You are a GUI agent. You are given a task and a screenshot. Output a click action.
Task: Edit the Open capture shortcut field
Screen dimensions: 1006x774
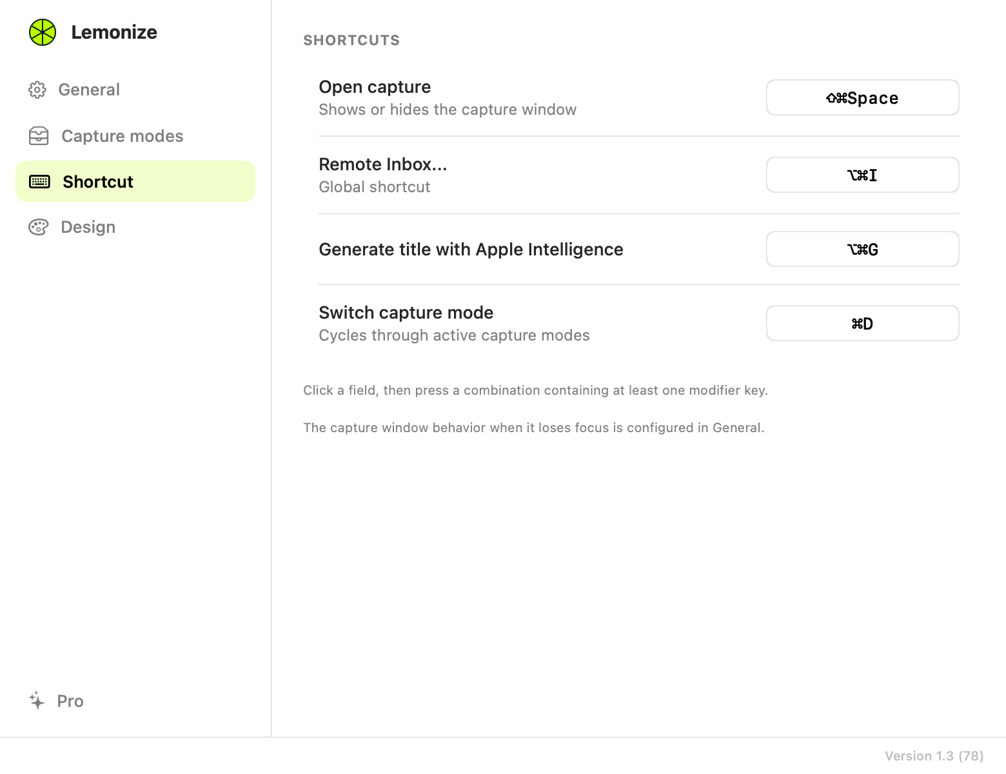point(863,97)
